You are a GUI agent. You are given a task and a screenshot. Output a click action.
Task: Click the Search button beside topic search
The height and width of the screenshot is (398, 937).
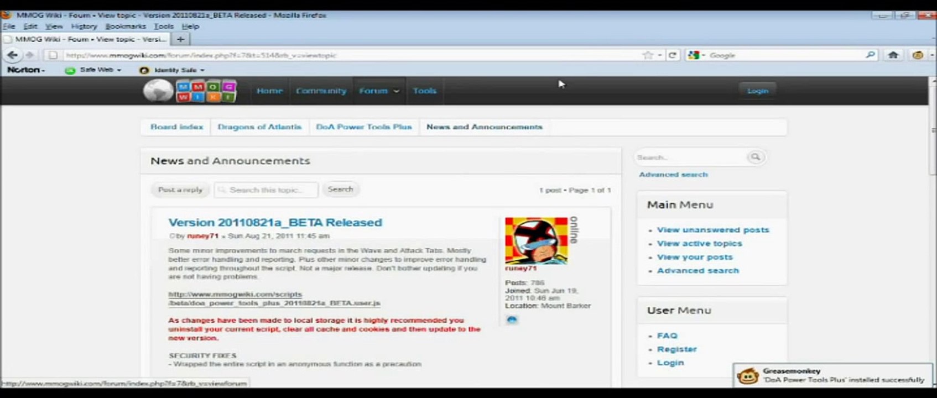340,190
